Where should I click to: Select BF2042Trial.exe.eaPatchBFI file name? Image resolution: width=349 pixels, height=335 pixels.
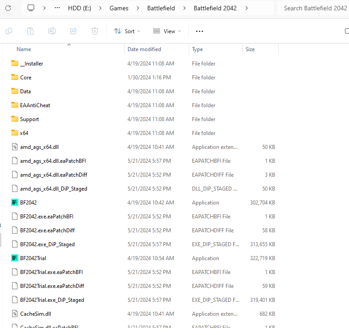point(51,272)
